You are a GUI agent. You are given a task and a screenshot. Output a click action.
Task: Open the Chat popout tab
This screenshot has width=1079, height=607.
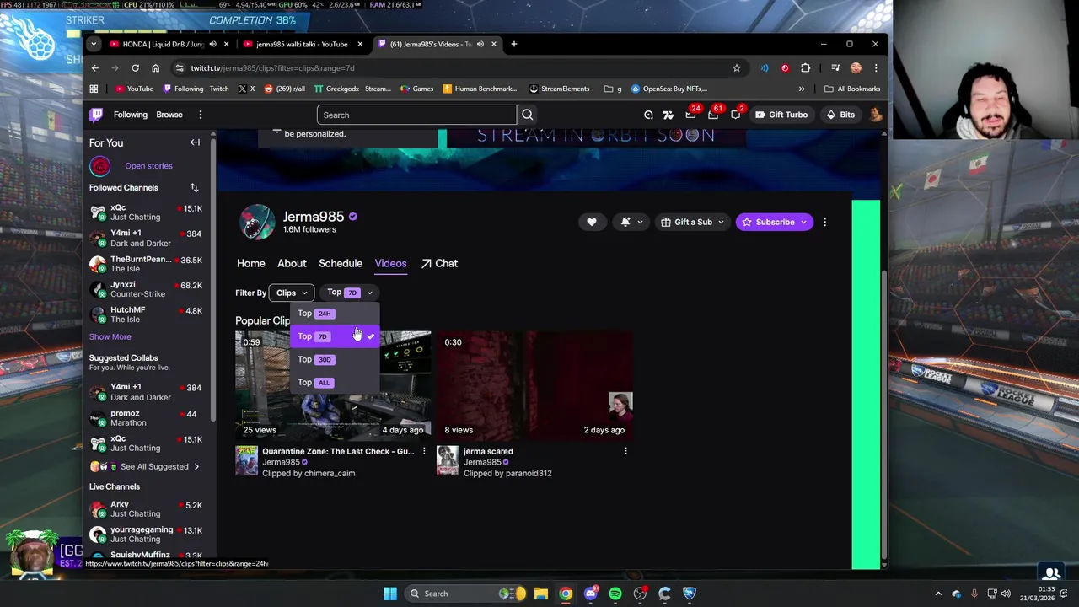[439, 263]
